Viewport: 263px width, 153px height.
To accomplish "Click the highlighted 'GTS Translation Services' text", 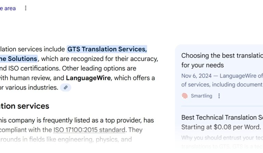I will pos(107,49).
